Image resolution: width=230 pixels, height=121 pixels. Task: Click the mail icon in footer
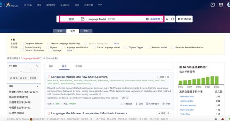(216, 119)
